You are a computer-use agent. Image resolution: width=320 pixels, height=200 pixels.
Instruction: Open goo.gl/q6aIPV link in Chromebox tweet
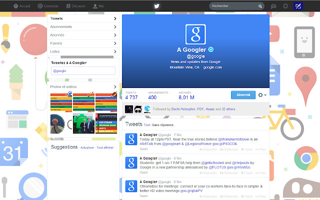(191, 191)
